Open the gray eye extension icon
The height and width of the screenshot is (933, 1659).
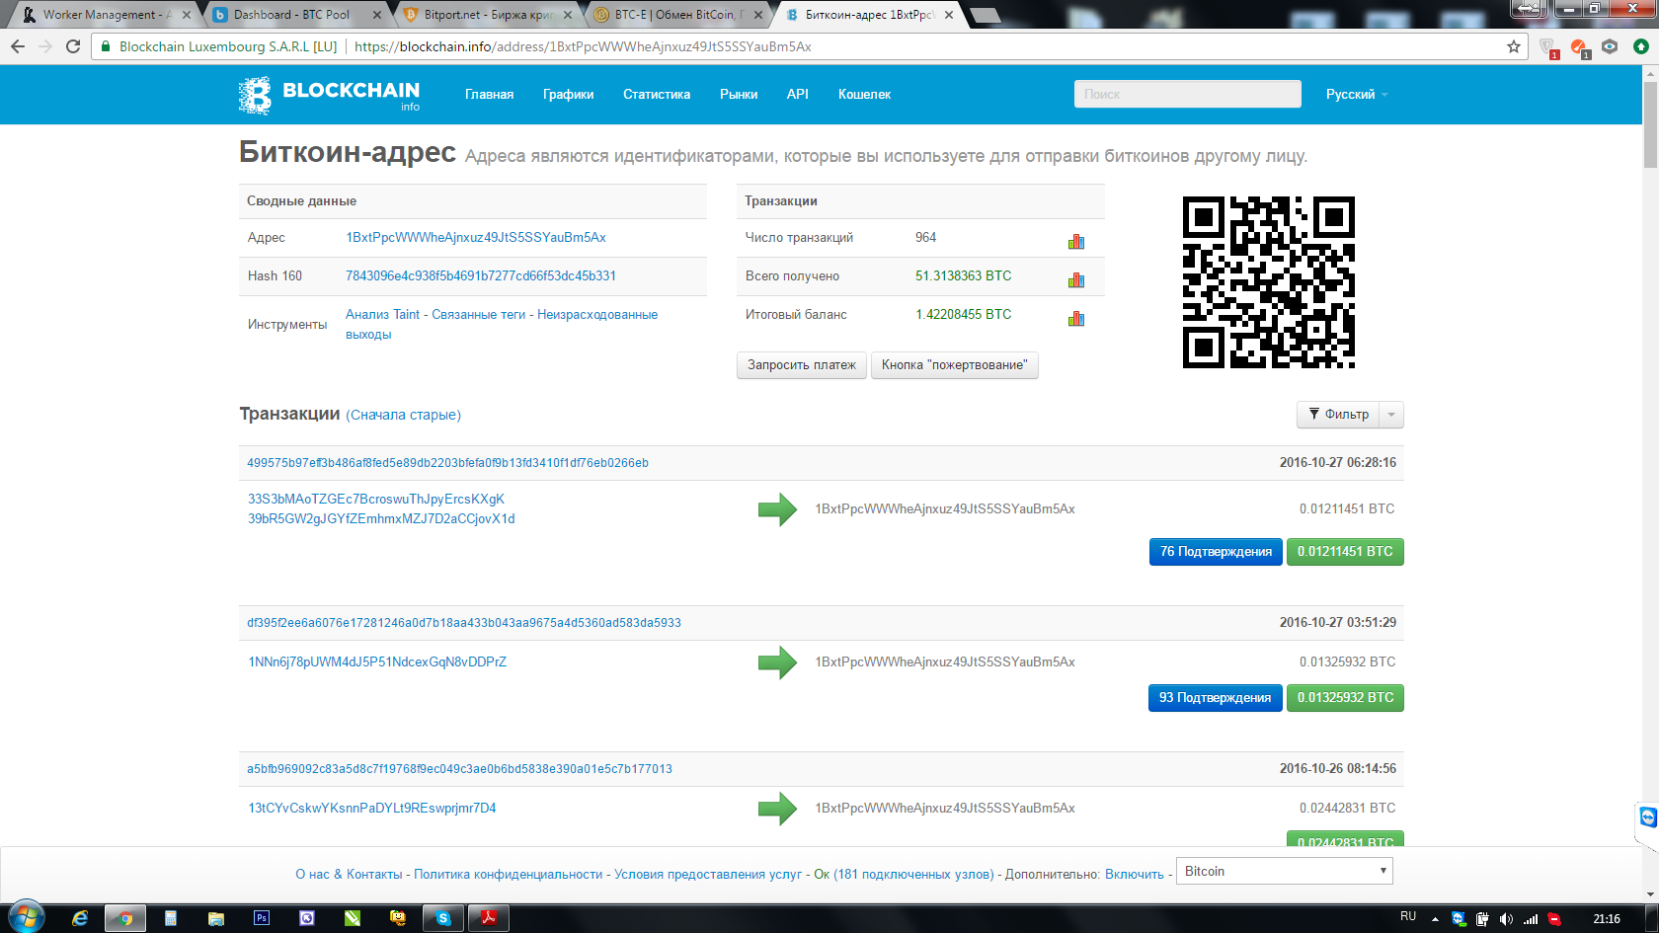[x=1610, y=46]
